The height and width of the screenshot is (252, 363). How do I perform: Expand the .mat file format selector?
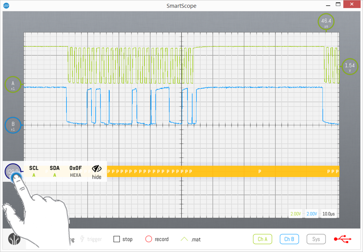(x=191, y=239)
